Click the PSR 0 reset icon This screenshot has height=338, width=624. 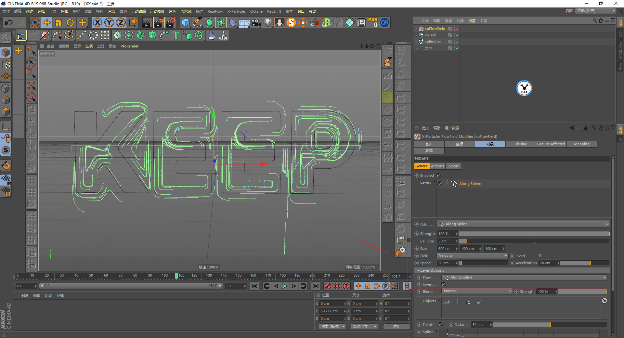[x=373, y=22]
